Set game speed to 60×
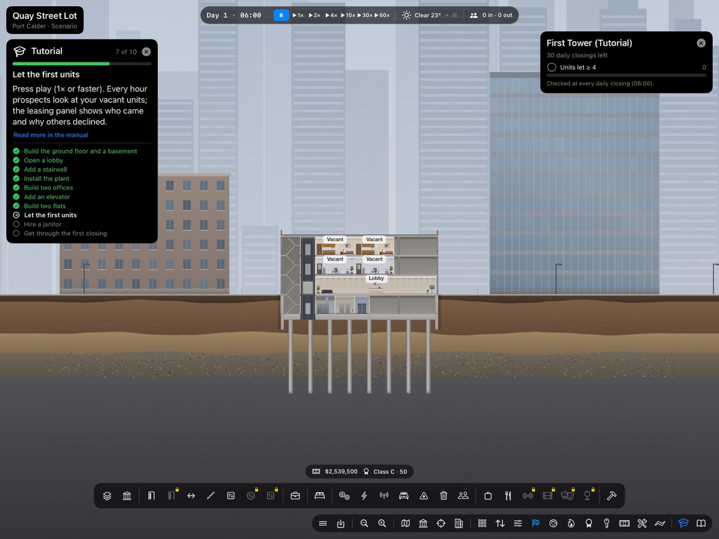 click(x=382, y=15)
